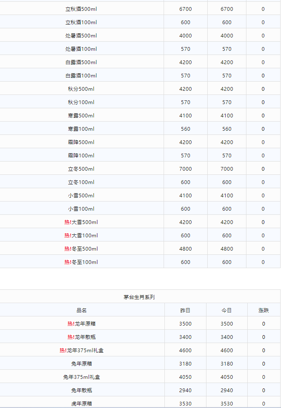The height and width of the screenshot is (408, 281).
Task: Select the 寒露100ml row label
Action: tap(81, 129)
